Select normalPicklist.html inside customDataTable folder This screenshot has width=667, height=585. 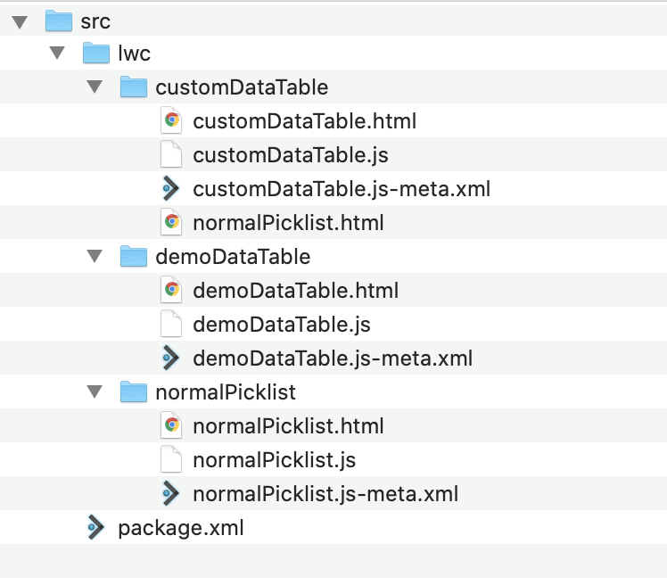(x=288, y=223)
